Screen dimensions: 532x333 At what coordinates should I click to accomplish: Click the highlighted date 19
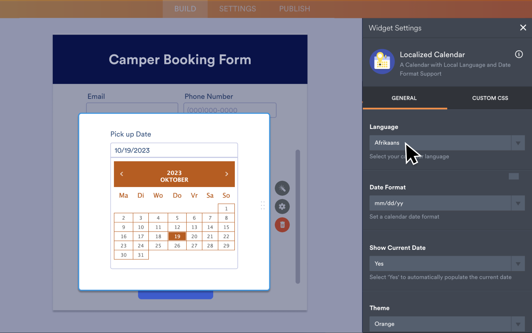[177, 236]
